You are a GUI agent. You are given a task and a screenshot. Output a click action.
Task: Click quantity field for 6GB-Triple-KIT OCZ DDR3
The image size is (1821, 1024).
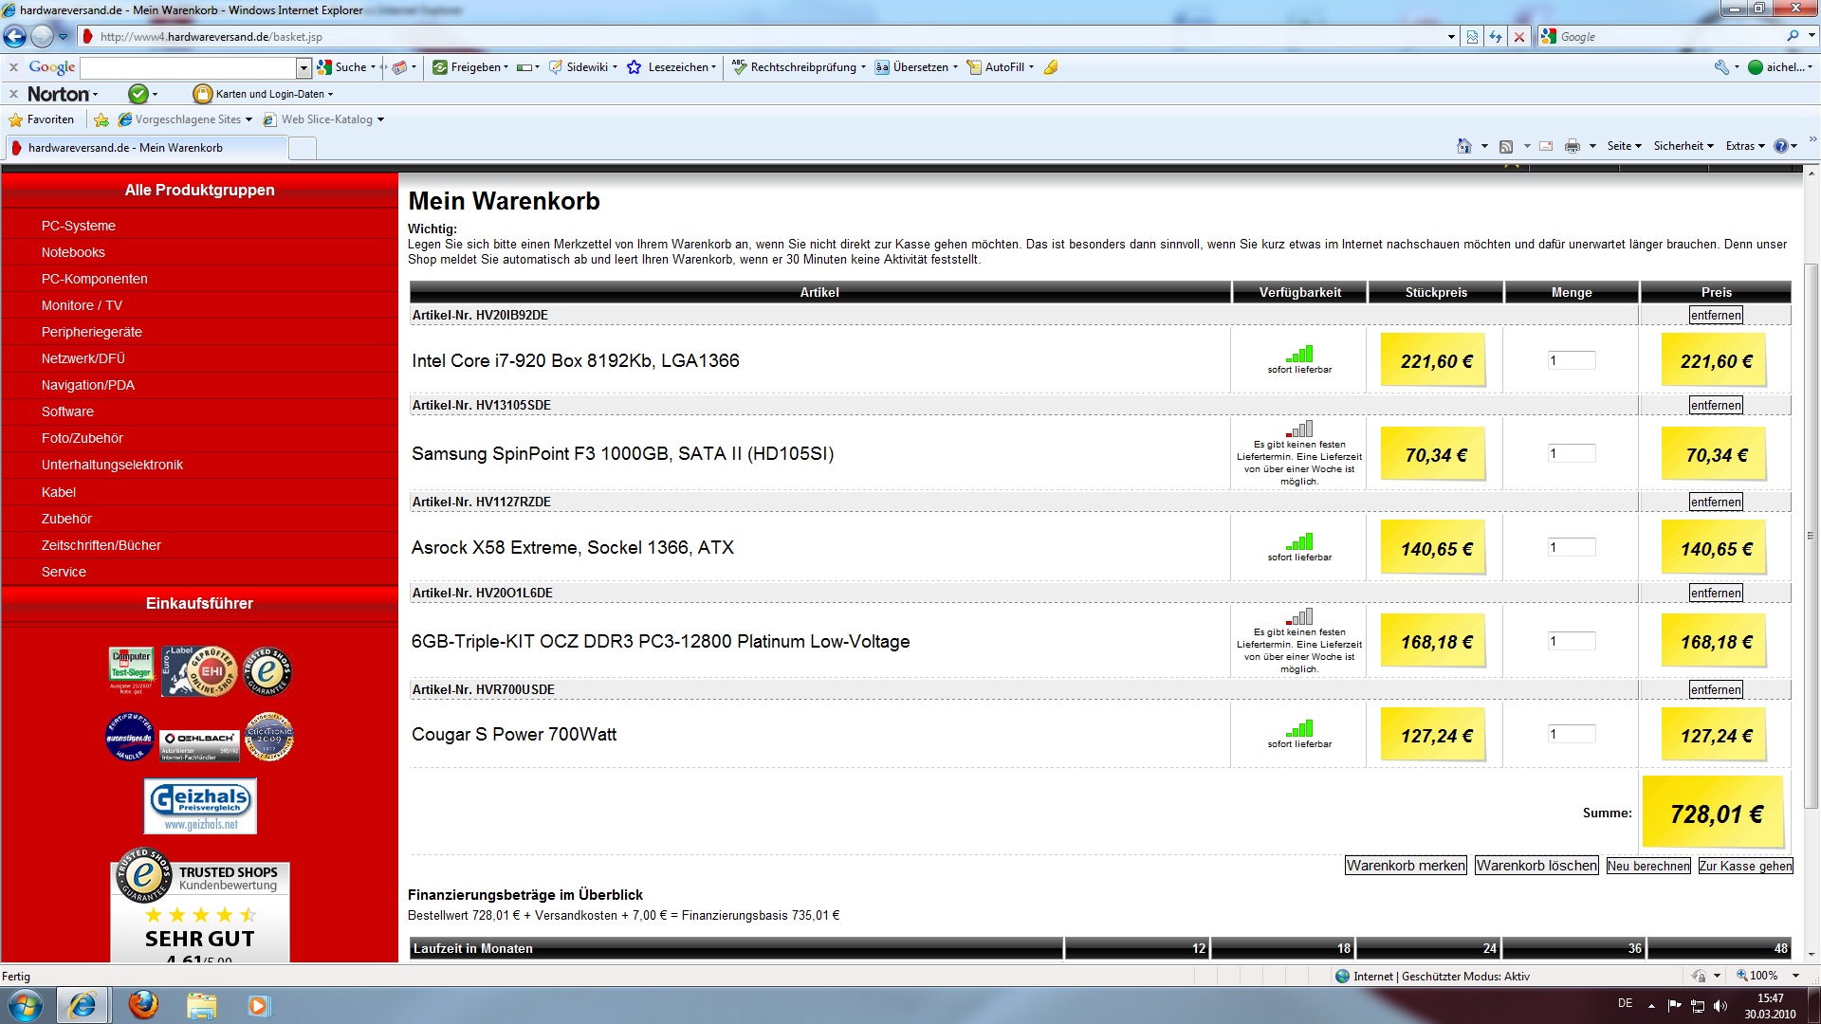(x=1572, y=641)
